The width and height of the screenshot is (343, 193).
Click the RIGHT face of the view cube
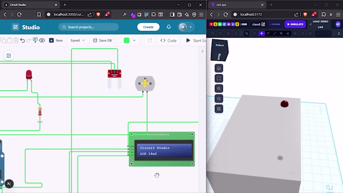[220, 45]
